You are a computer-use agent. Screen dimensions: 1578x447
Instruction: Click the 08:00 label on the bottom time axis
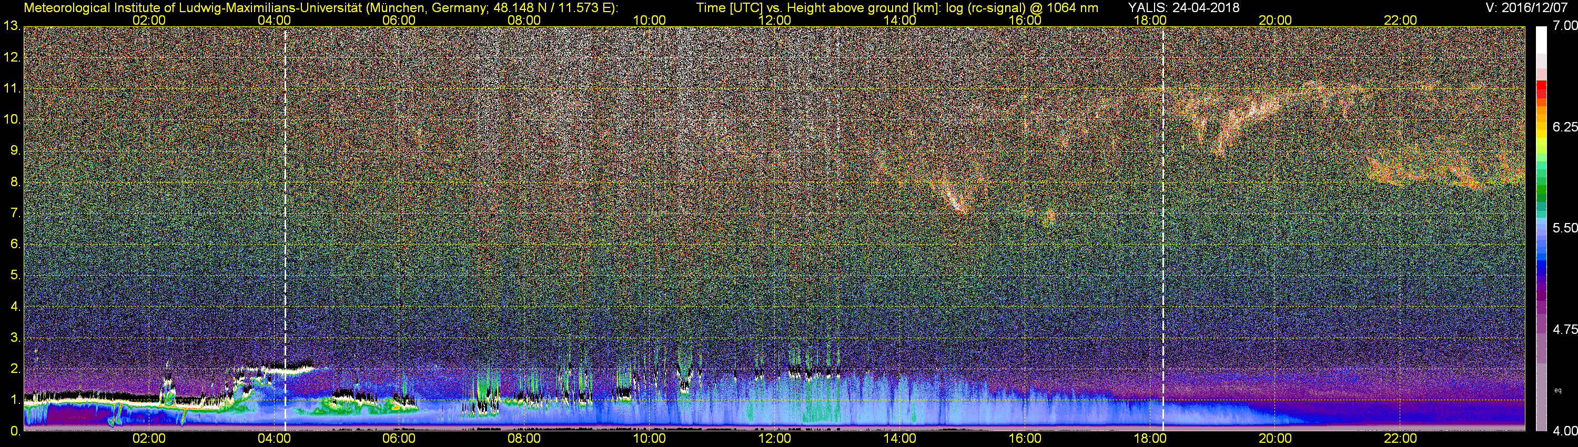(x=524, y=439)
